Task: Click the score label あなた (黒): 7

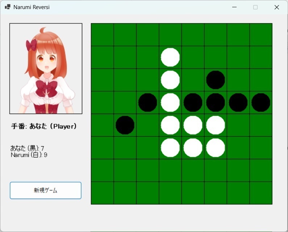Action: pyautogui.click(x=27, y=148)
